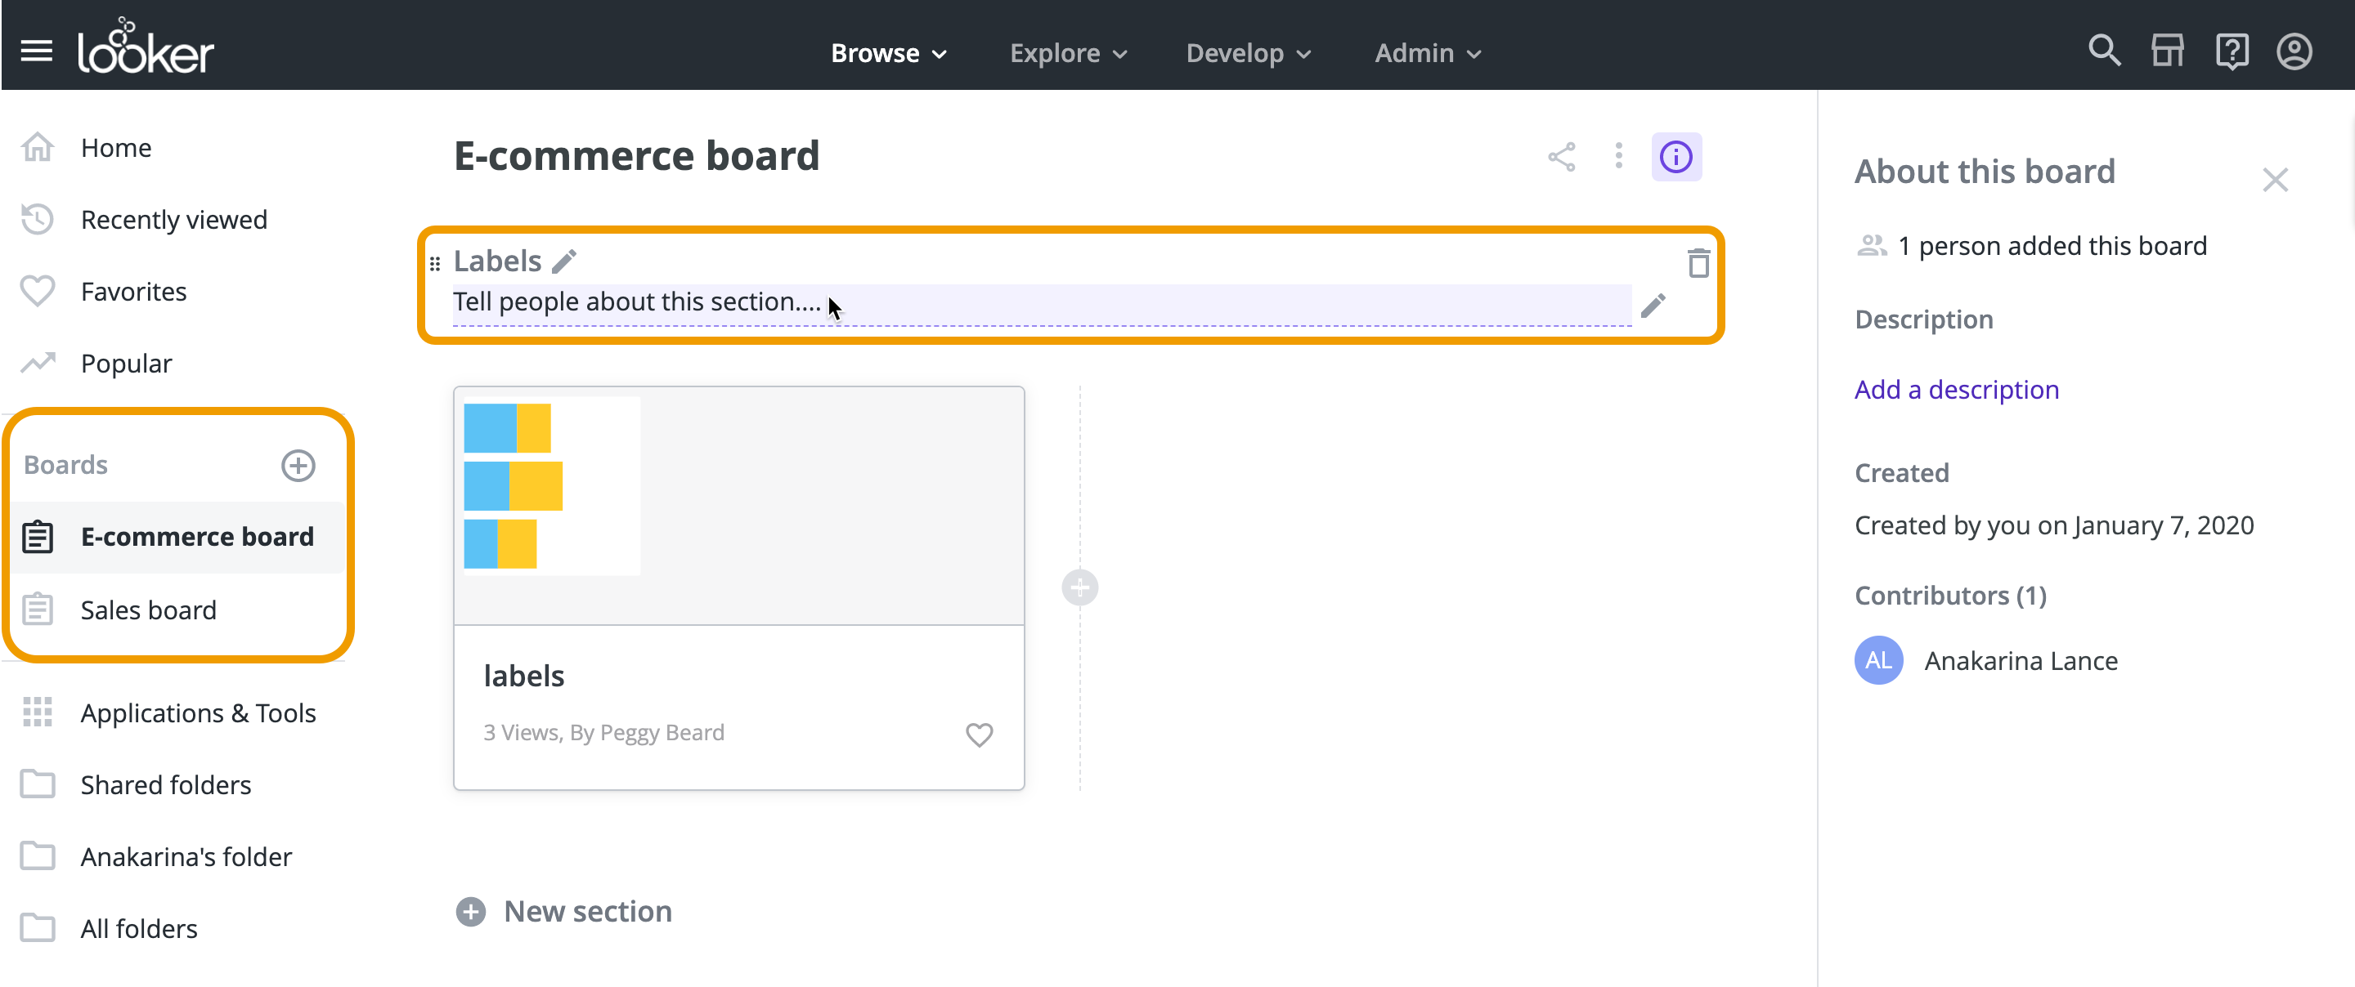The height and width of the screenshot is (987, 2355).
Task: Open the Marketplace store icon
Action: coord(2168,51)
